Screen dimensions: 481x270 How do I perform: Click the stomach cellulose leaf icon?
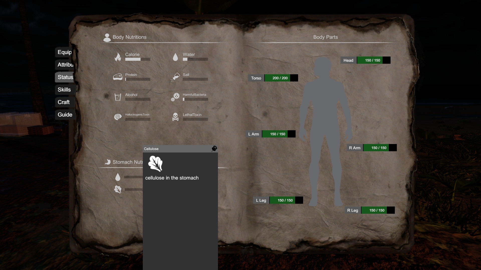(x=118, y=189)
